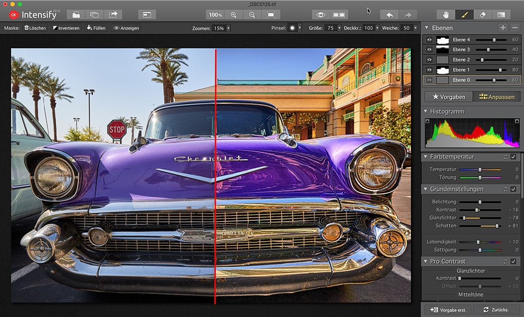Viewport: 524px width, 317px height.
Task: Collapse the Ebenen panel
Action: [x=426, y=28]
